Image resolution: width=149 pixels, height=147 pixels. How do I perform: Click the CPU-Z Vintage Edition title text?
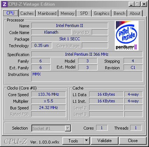click(x=32, y=4)
